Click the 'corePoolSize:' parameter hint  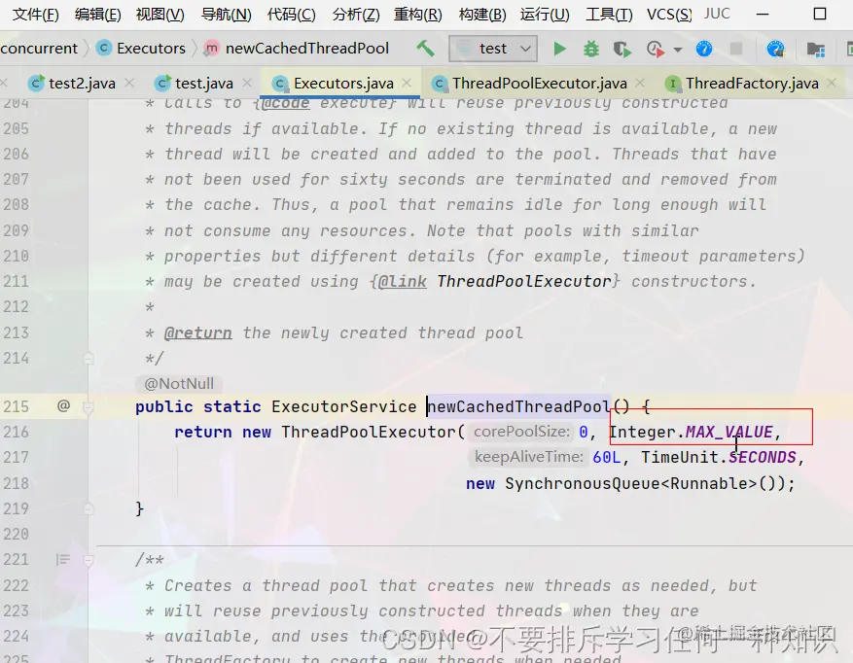point(521,432)
